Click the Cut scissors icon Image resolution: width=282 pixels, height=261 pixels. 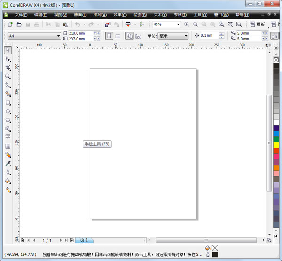(x=48, y=24)
